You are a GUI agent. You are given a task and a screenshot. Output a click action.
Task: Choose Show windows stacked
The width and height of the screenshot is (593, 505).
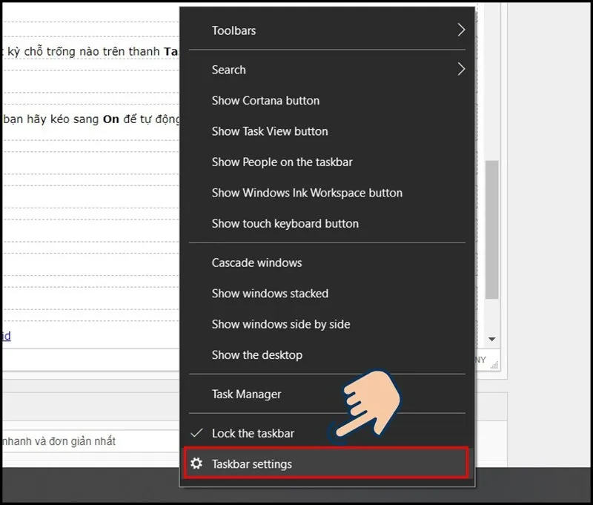[x=326, y=293]
